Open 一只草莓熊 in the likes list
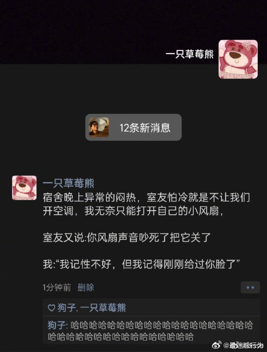 [x=103, y=308]
